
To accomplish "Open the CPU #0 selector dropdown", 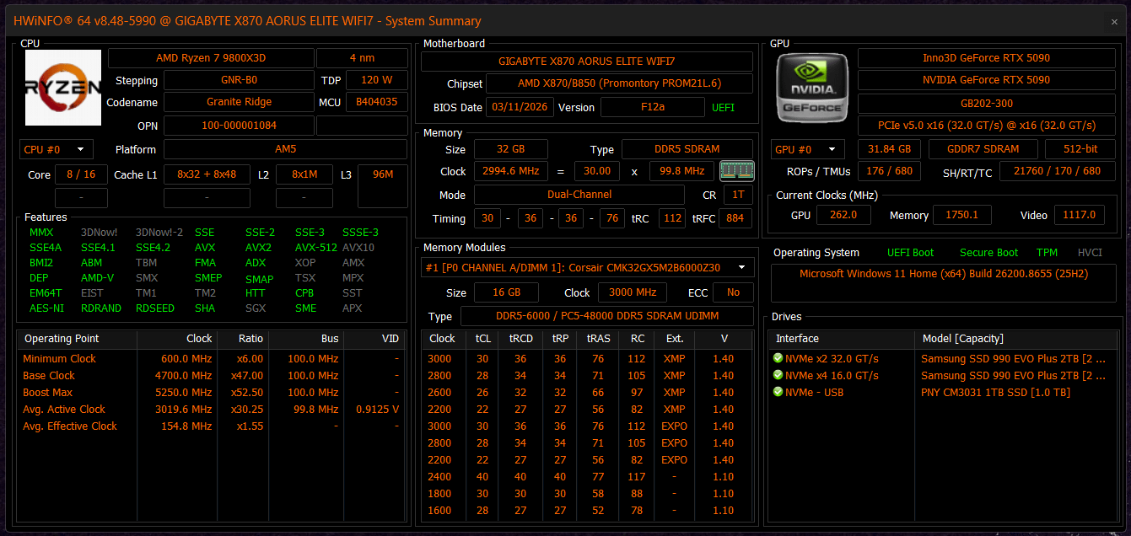I will pyautogui.click(x=56, y=149).
